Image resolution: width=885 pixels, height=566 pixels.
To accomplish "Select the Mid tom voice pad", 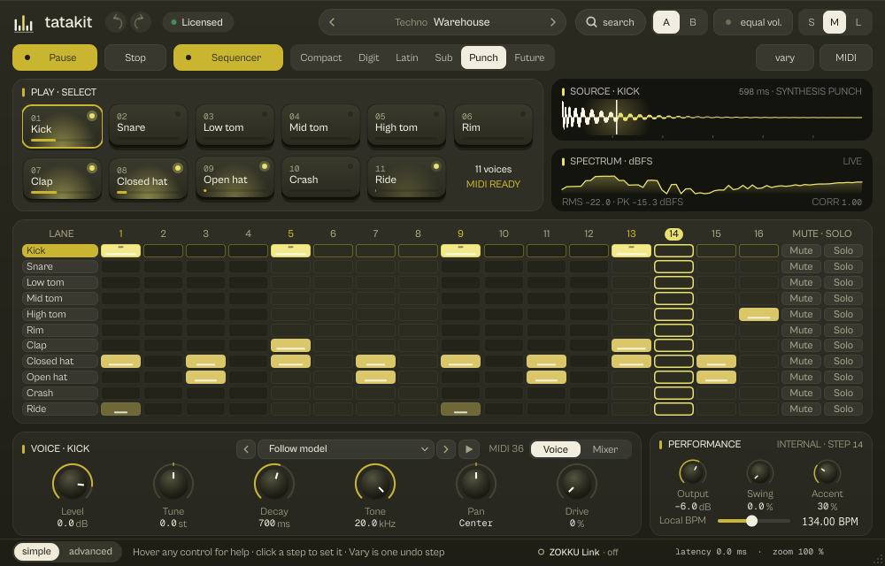I will point(320,126).
